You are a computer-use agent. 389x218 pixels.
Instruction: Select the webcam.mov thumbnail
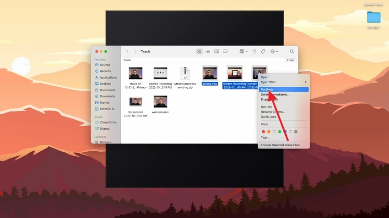point(160,101)
